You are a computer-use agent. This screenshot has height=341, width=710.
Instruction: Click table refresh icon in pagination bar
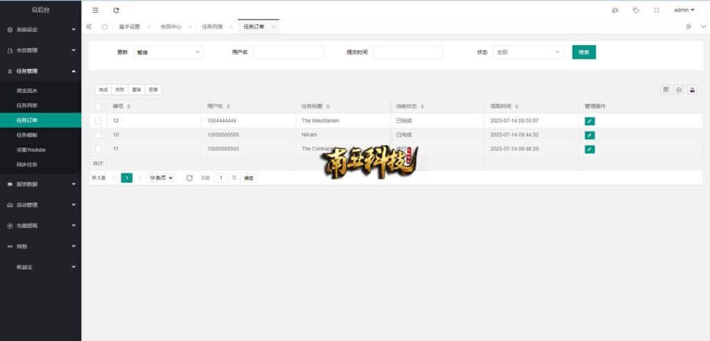[189, 178]
